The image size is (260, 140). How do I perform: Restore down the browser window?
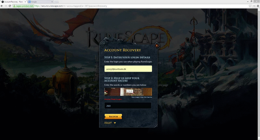click(252, 1)
